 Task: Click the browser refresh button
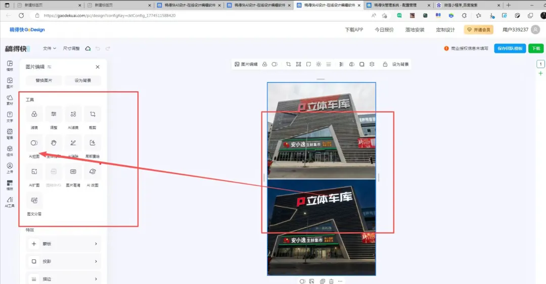21,16
